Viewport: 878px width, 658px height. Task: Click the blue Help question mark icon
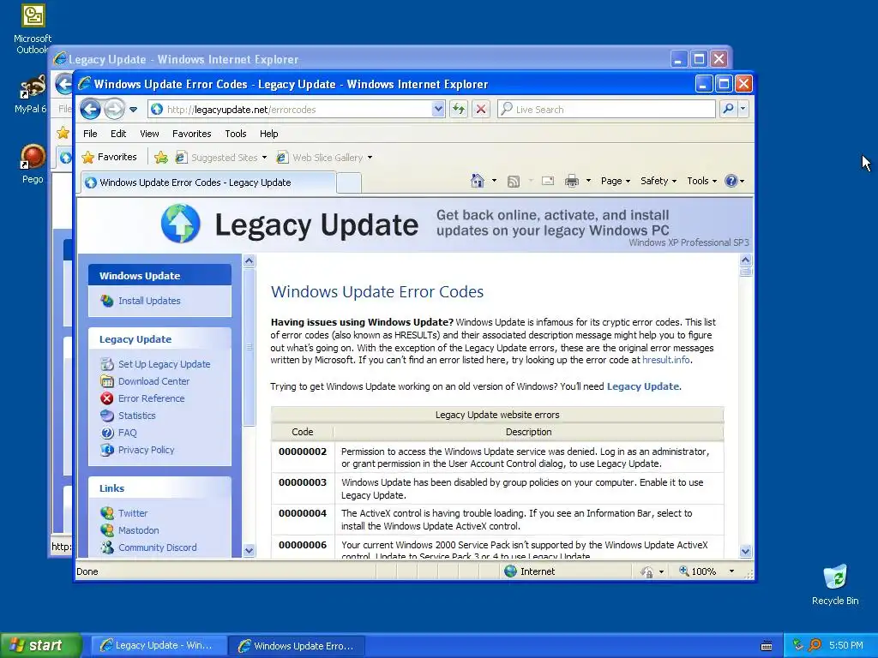click(x=731, y=181)
